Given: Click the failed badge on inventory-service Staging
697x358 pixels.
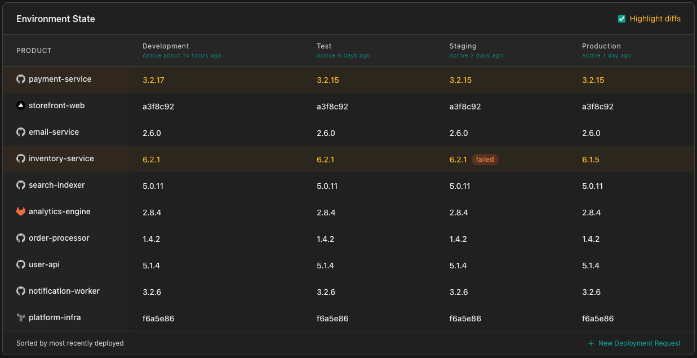Looking at the screenshot, I should coord(485,160).
